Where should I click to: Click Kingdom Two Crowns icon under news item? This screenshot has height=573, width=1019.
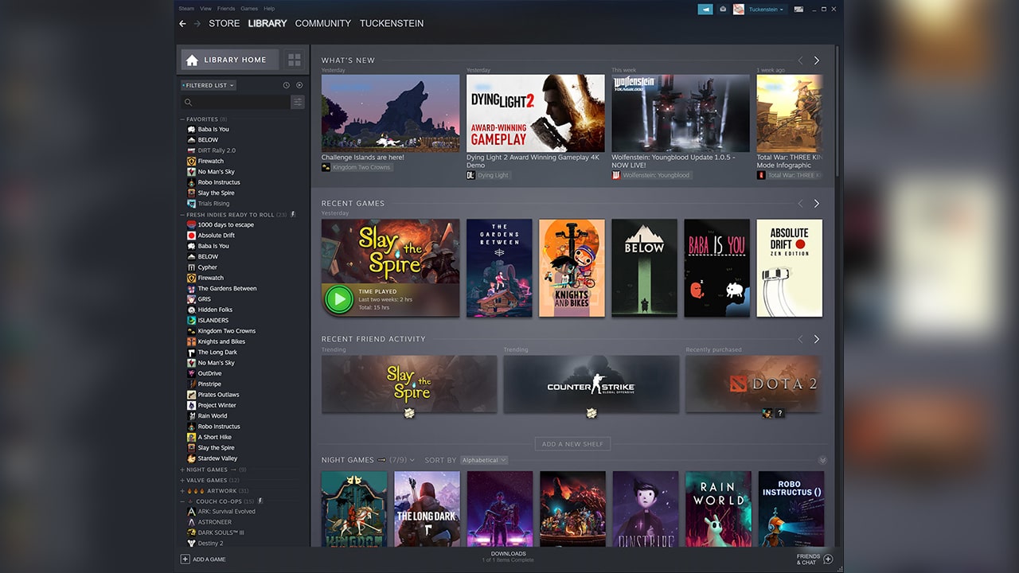click(x=326, y=168)
